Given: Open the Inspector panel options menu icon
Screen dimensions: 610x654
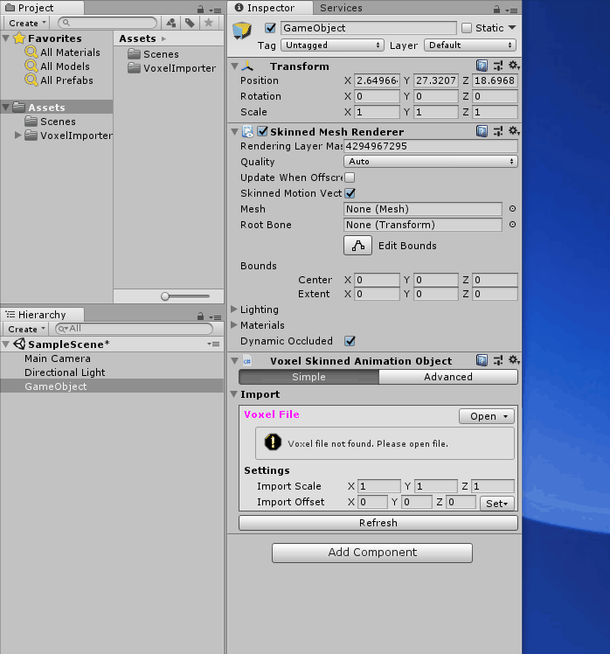Looking at the screenshot, I should (511, 10).
